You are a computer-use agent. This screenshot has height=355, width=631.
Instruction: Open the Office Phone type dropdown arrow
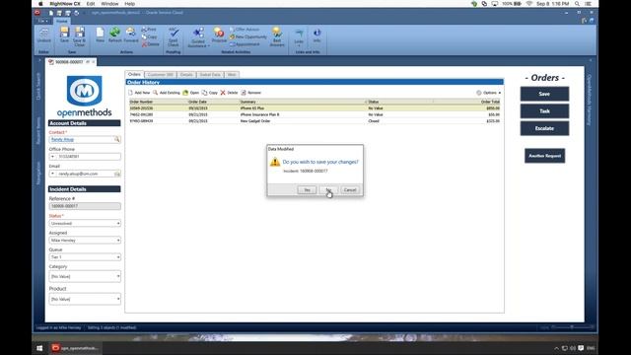point(52,157)
